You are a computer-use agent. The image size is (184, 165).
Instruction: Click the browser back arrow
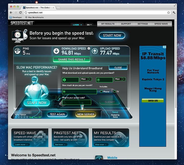click(11, 13)
